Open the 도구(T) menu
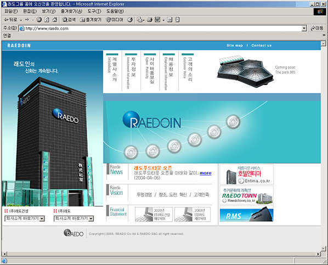Viewport: 328px width, 265px height. 94,12
